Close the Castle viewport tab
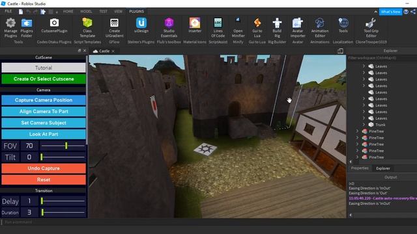Image resolution: width=417 pixels, height=234 pixels. pos(113,51)
